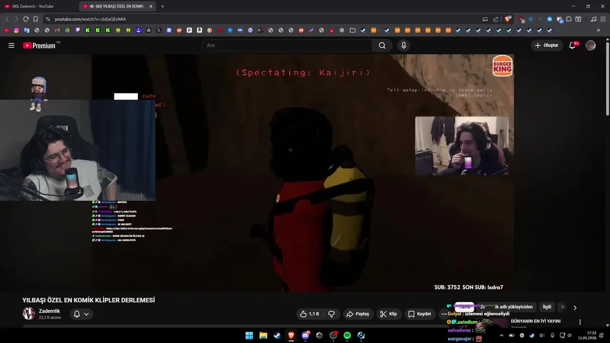Viewport: 610px width, 343px height.
Task: Select the Tümü filter chip
Action: [464, 307]
